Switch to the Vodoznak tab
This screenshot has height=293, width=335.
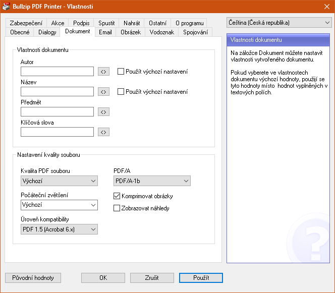162,32
